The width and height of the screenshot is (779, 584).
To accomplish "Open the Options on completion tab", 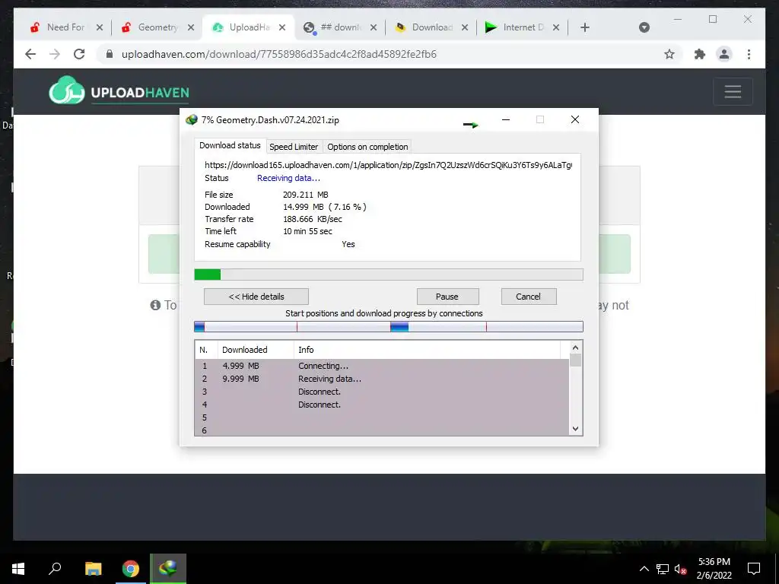I will (x=367, y=147).
